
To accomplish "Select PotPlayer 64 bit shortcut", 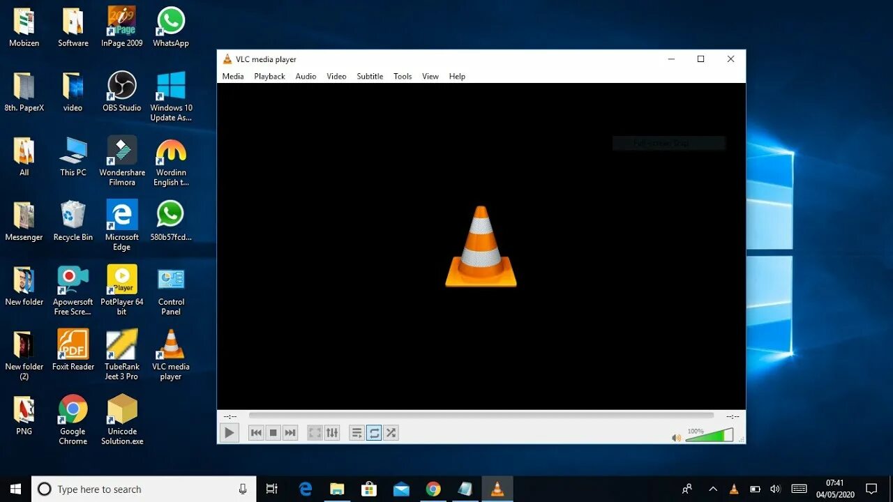I will (x=122, y=291).
